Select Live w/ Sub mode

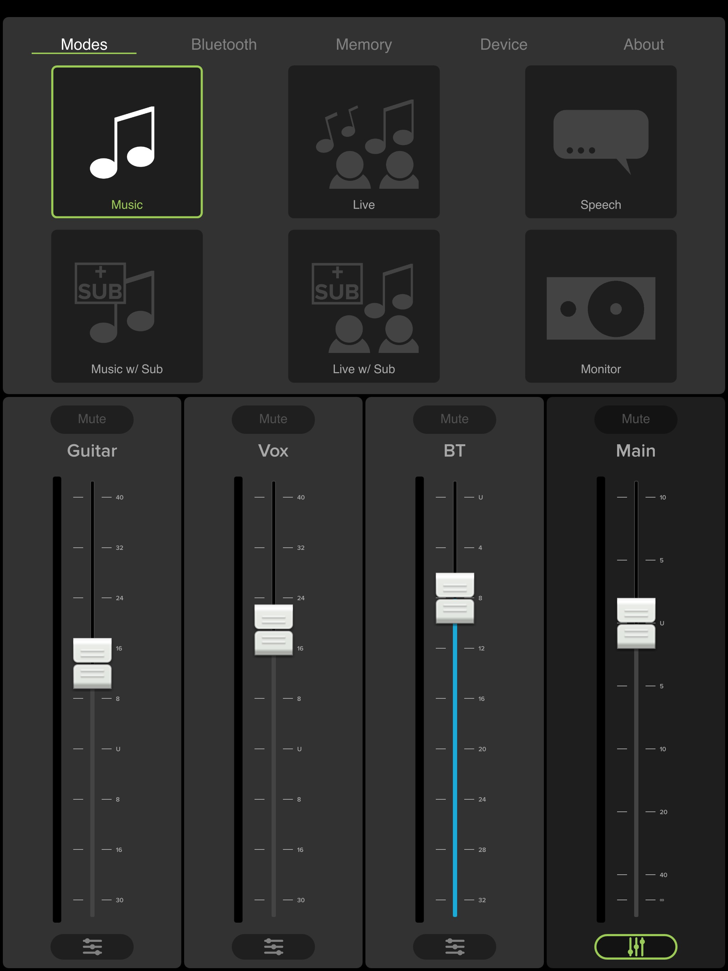click(x=364, y=306)
